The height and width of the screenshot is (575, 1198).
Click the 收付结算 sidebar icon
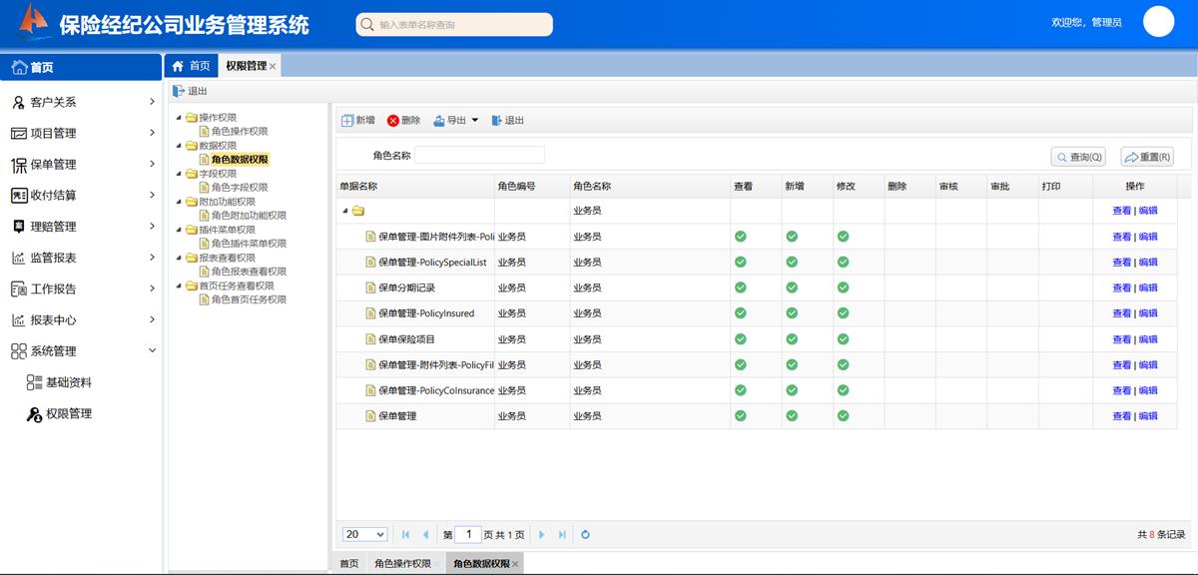click(x=18, y=196)
